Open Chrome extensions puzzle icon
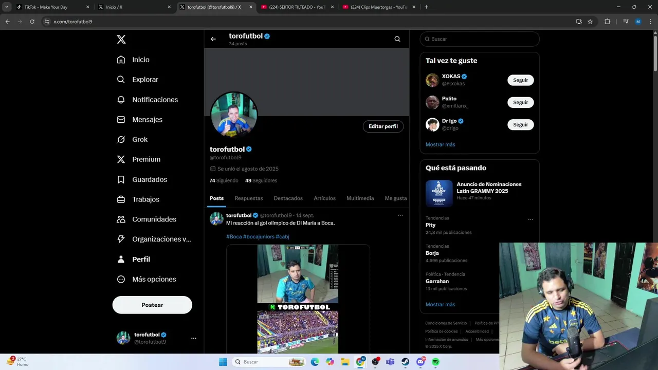658x370 pixels. (x=608, y=22)
